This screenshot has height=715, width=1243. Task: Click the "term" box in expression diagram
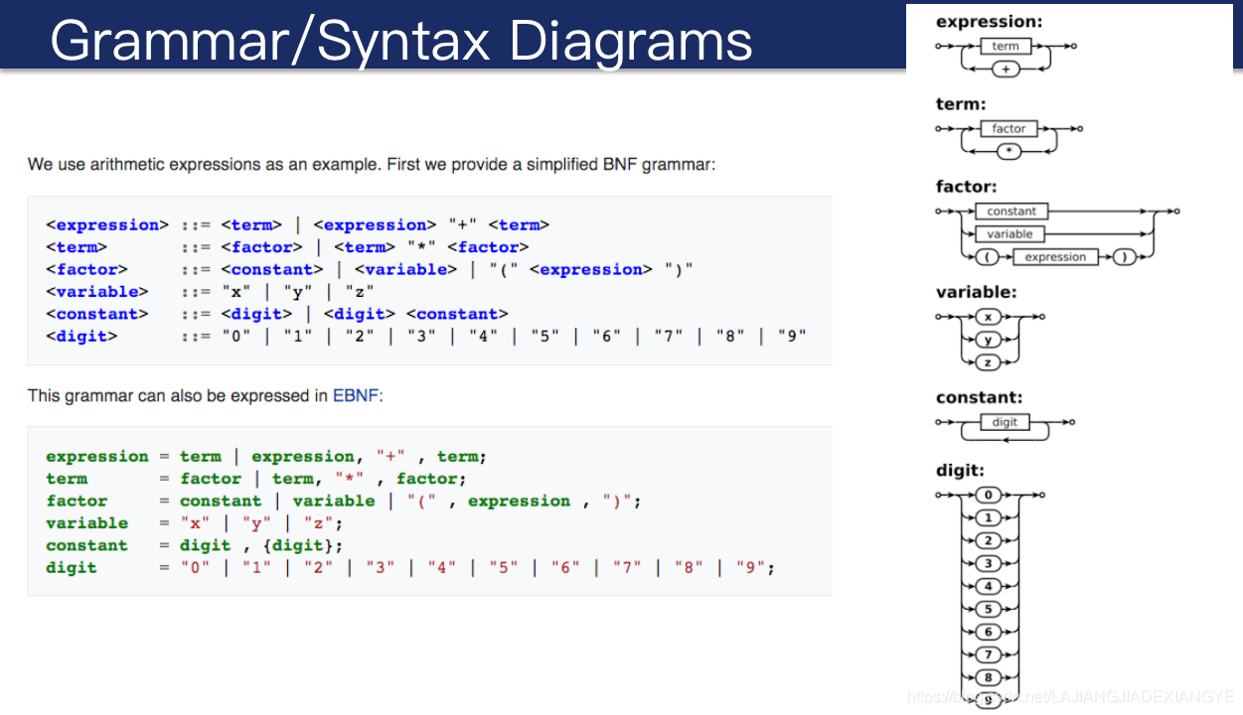[x=1006, y=46]
